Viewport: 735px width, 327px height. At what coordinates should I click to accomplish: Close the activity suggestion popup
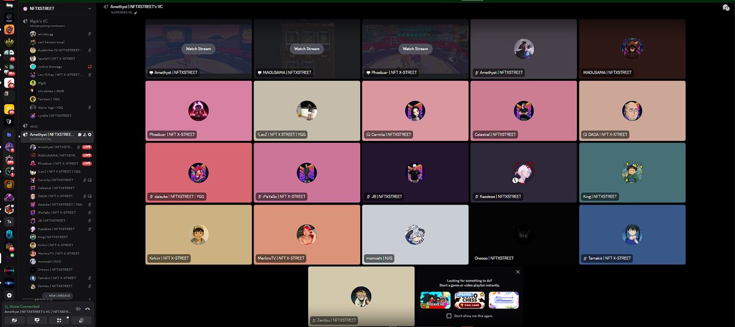tap(518, 272)
